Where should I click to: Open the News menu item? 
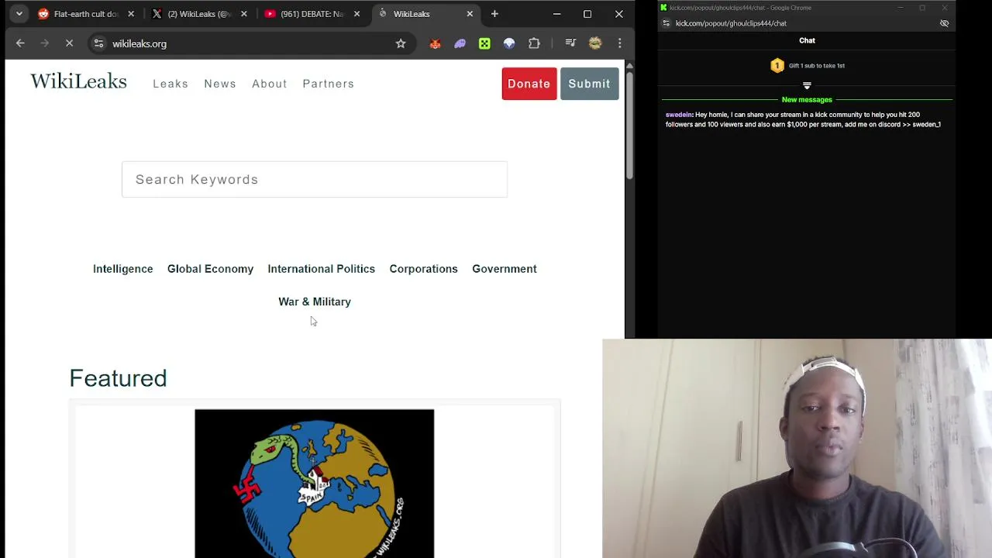220,84
